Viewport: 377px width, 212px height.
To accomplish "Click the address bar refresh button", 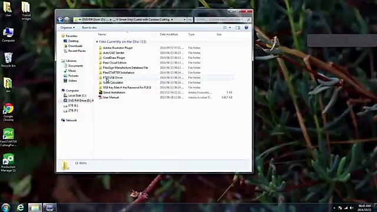I will pos(190,19).
